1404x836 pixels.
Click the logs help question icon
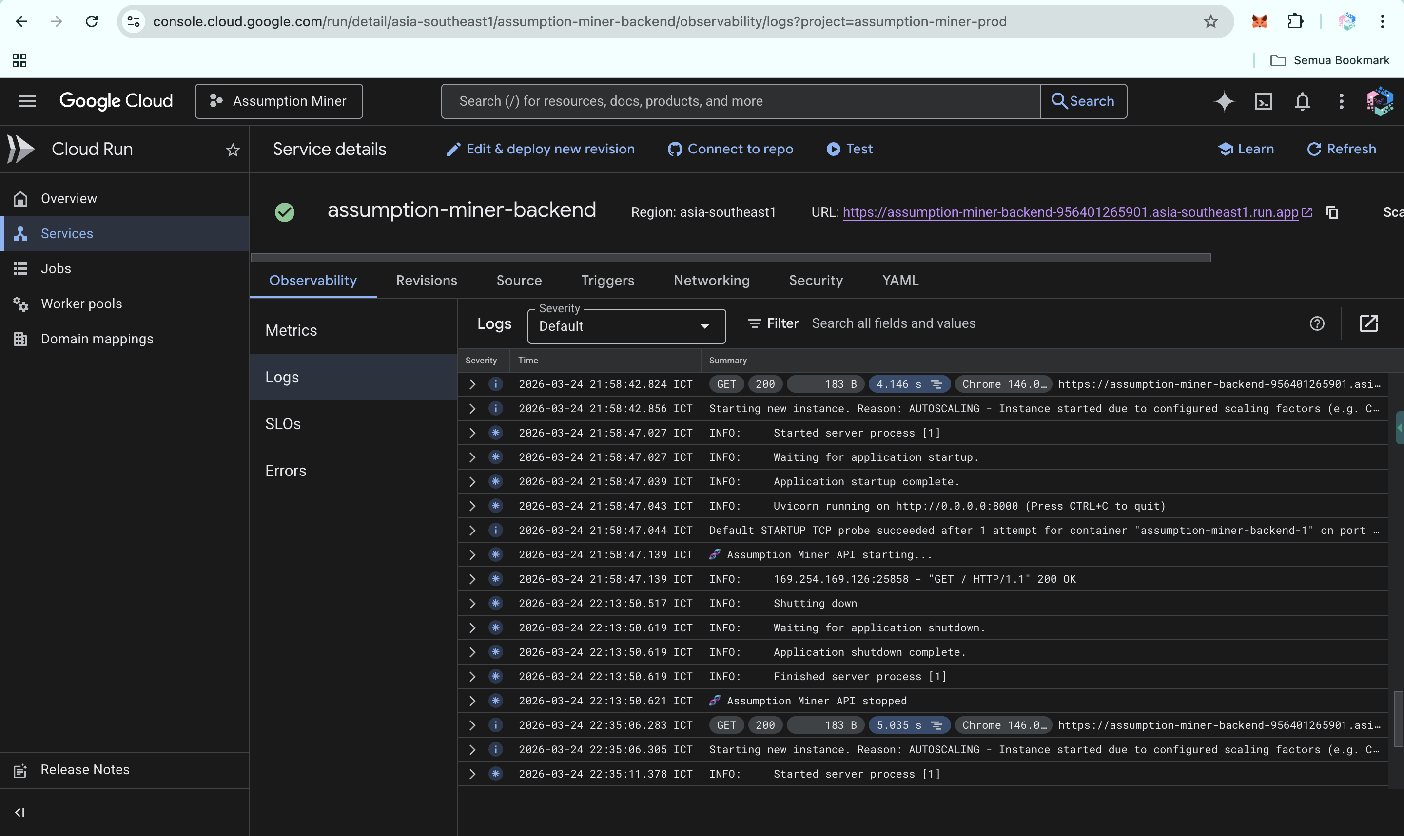1317,323
